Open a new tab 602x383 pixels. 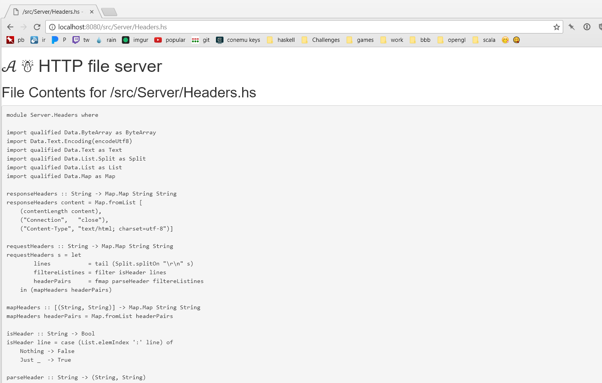pos(109,12)
